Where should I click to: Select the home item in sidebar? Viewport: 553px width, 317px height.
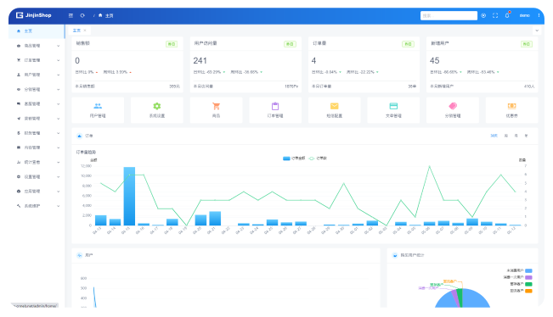click(x=37, y=31)
